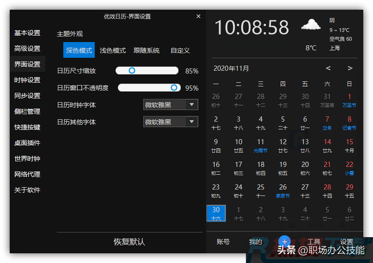Select November 8 记者节 date
Screen dimensions: 373x263
pos(349,122)
